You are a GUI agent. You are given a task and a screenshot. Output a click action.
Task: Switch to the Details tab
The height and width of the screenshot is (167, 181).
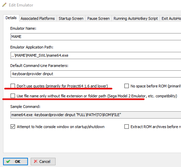point(11,18)
